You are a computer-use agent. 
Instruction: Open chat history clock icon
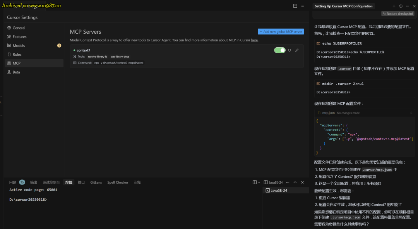pyautogui.click(x=401, y=6)
